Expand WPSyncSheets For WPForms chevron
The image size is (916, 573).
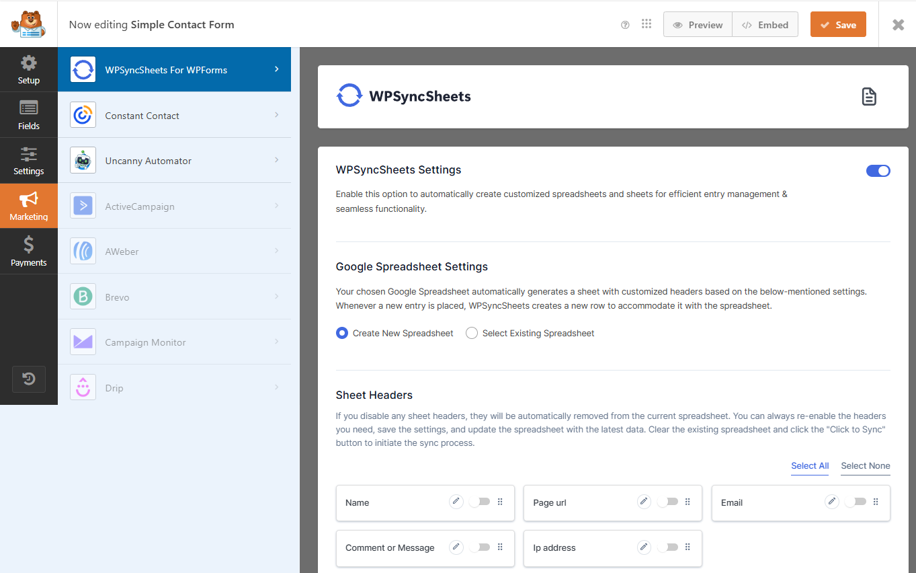tap(277, 69)
